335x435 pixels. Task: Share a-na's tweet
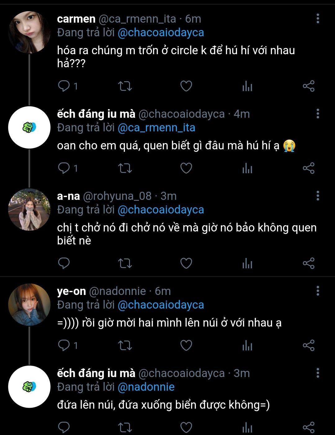click(x=309, y=263)
